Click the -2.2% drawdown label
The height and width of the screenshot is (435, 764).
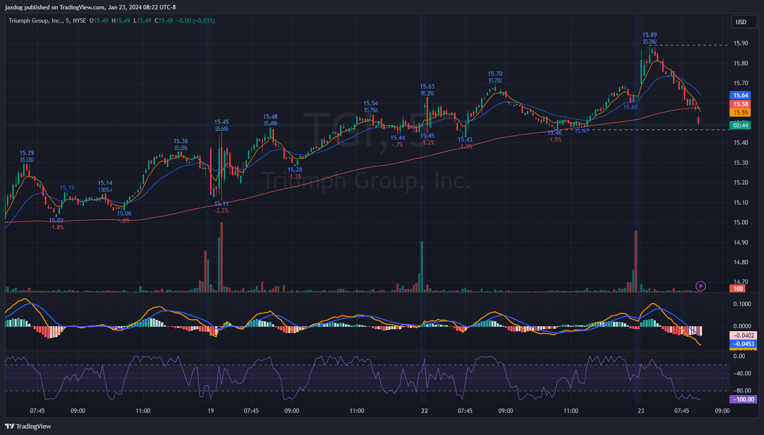click(221, 211)
